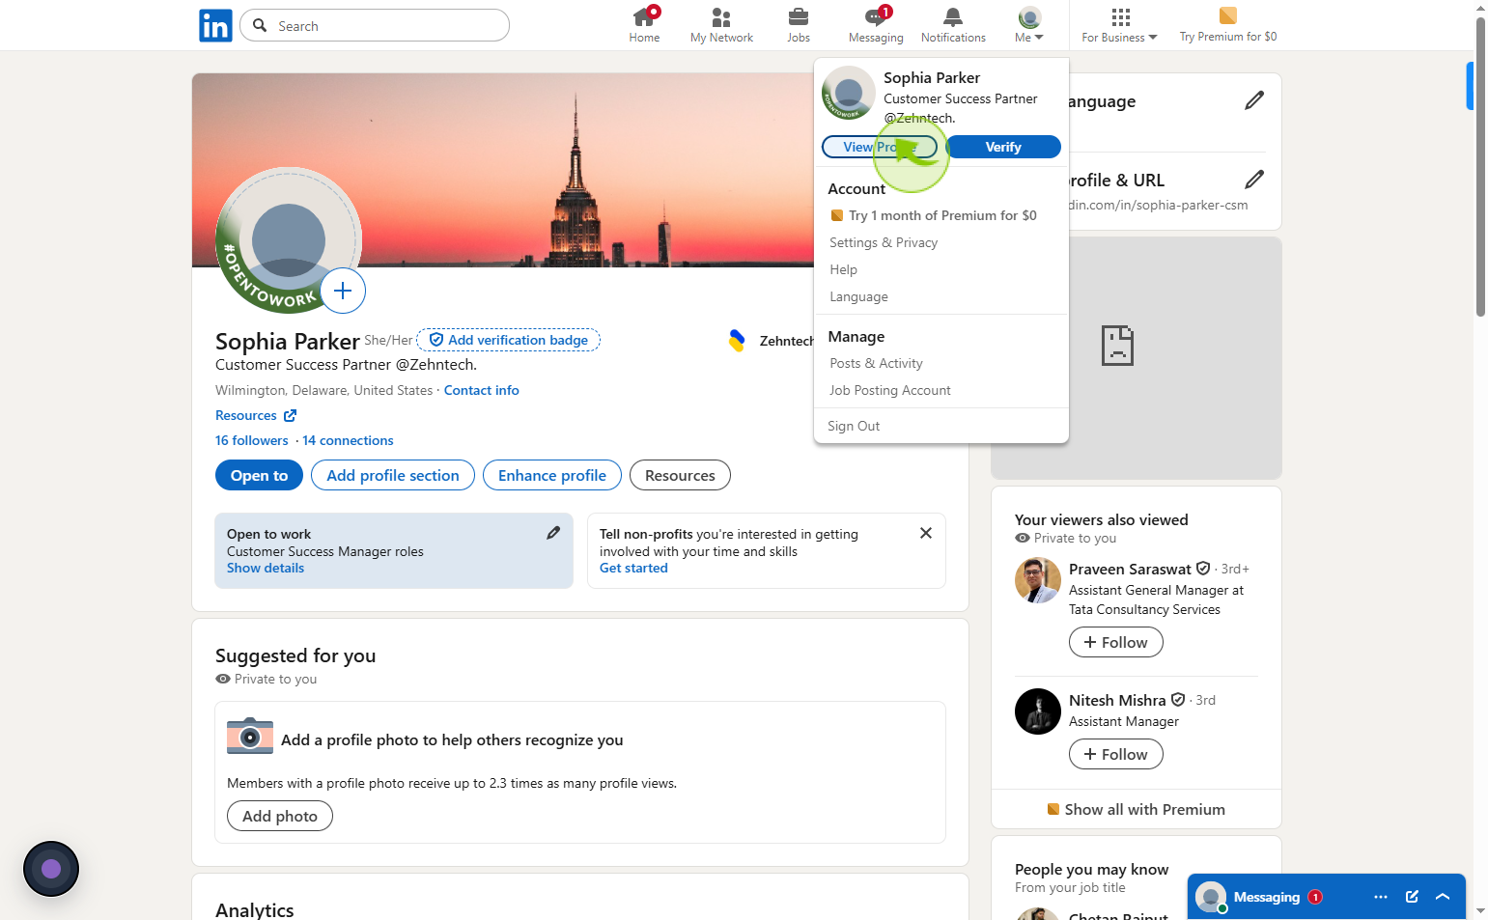The image size is (1488, 920).
Task: Open Posts & Activity menu item
Action: [876, 363]
